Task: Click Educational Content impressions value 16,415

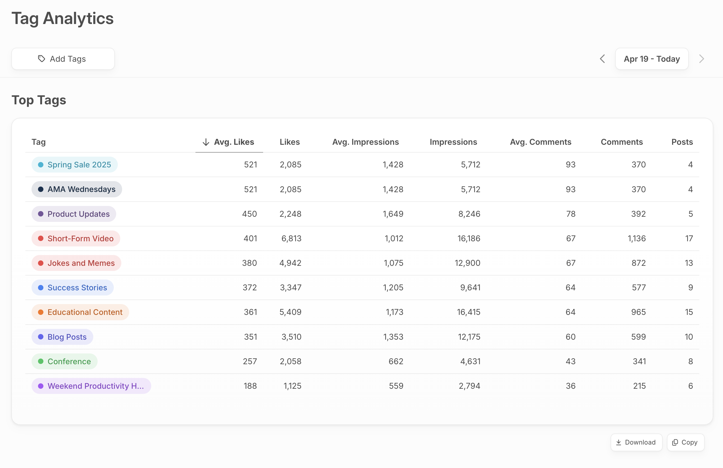Action: point(469,312)
